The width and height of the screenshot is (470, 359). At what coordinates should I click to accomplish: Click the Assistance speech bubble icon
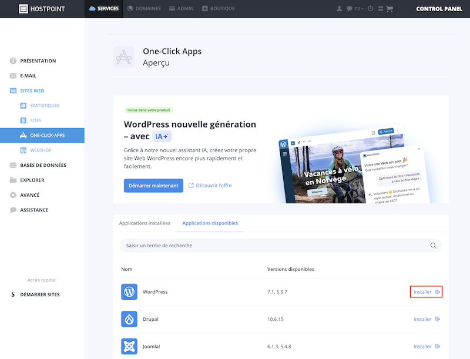click(x=13, y=210)
